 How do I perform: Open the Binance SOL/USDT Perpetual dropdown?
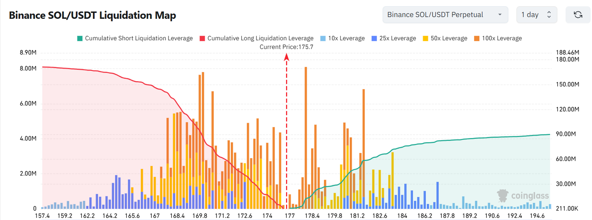point(445,15)
